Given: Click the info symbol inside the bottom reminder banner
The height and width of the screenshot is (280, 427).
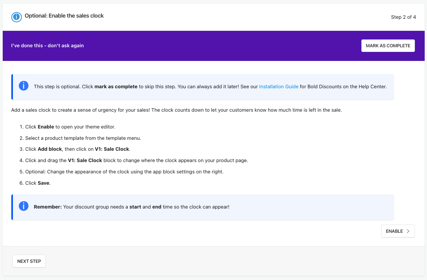Looking at the screenshot, I should [23, 206].
